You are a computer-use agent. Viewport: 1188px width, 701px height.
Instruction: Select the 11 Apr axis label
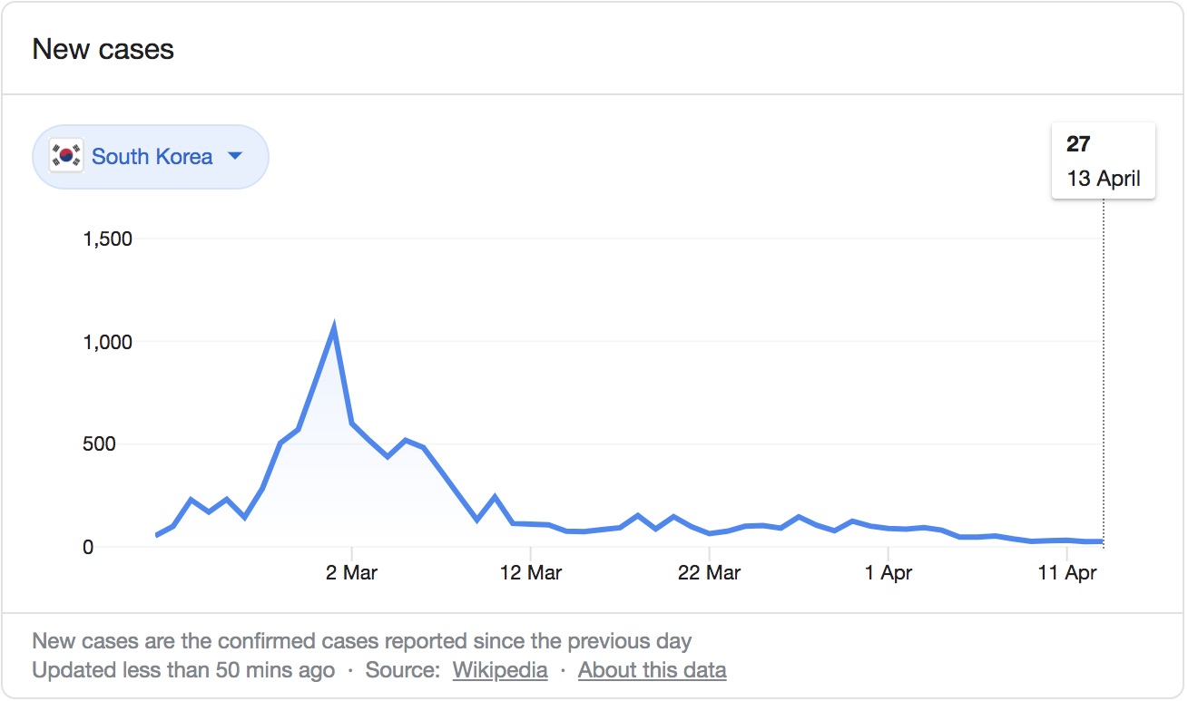[x=1068, y=573]
